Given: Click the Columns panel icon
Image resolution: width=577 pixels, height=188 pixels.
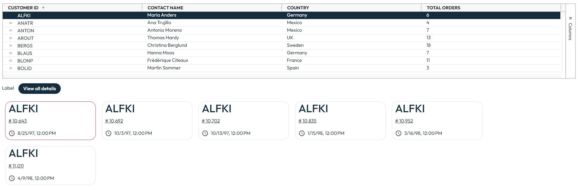Looking at the screenshot, I should click(570, 18).
